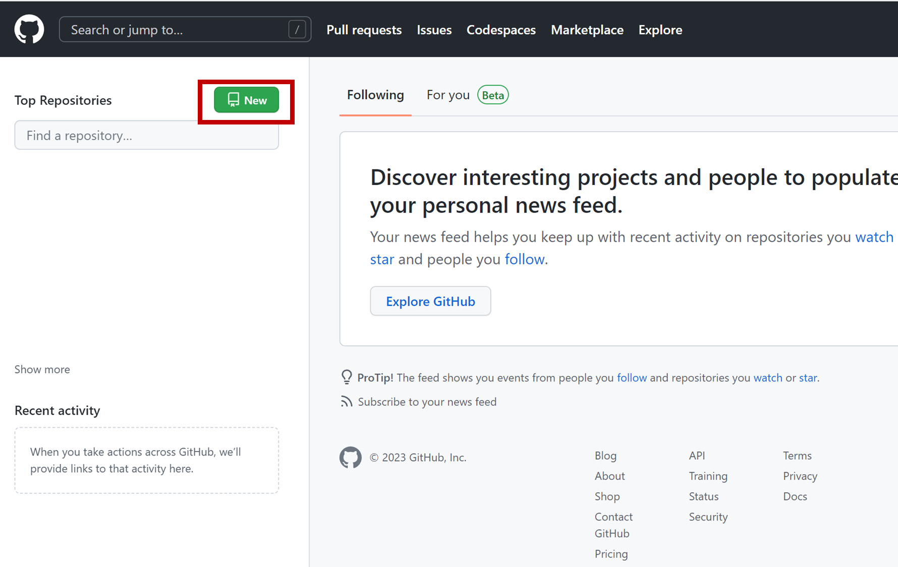The height and width of the screenshot is (567, 898).
Task: Click the Explore GitHub button
Action: coord(430,301)
